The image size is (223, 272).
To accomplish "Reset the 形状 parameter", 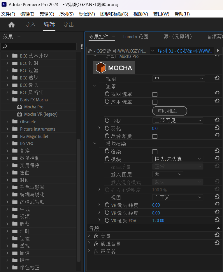I will tap(217, 120).
